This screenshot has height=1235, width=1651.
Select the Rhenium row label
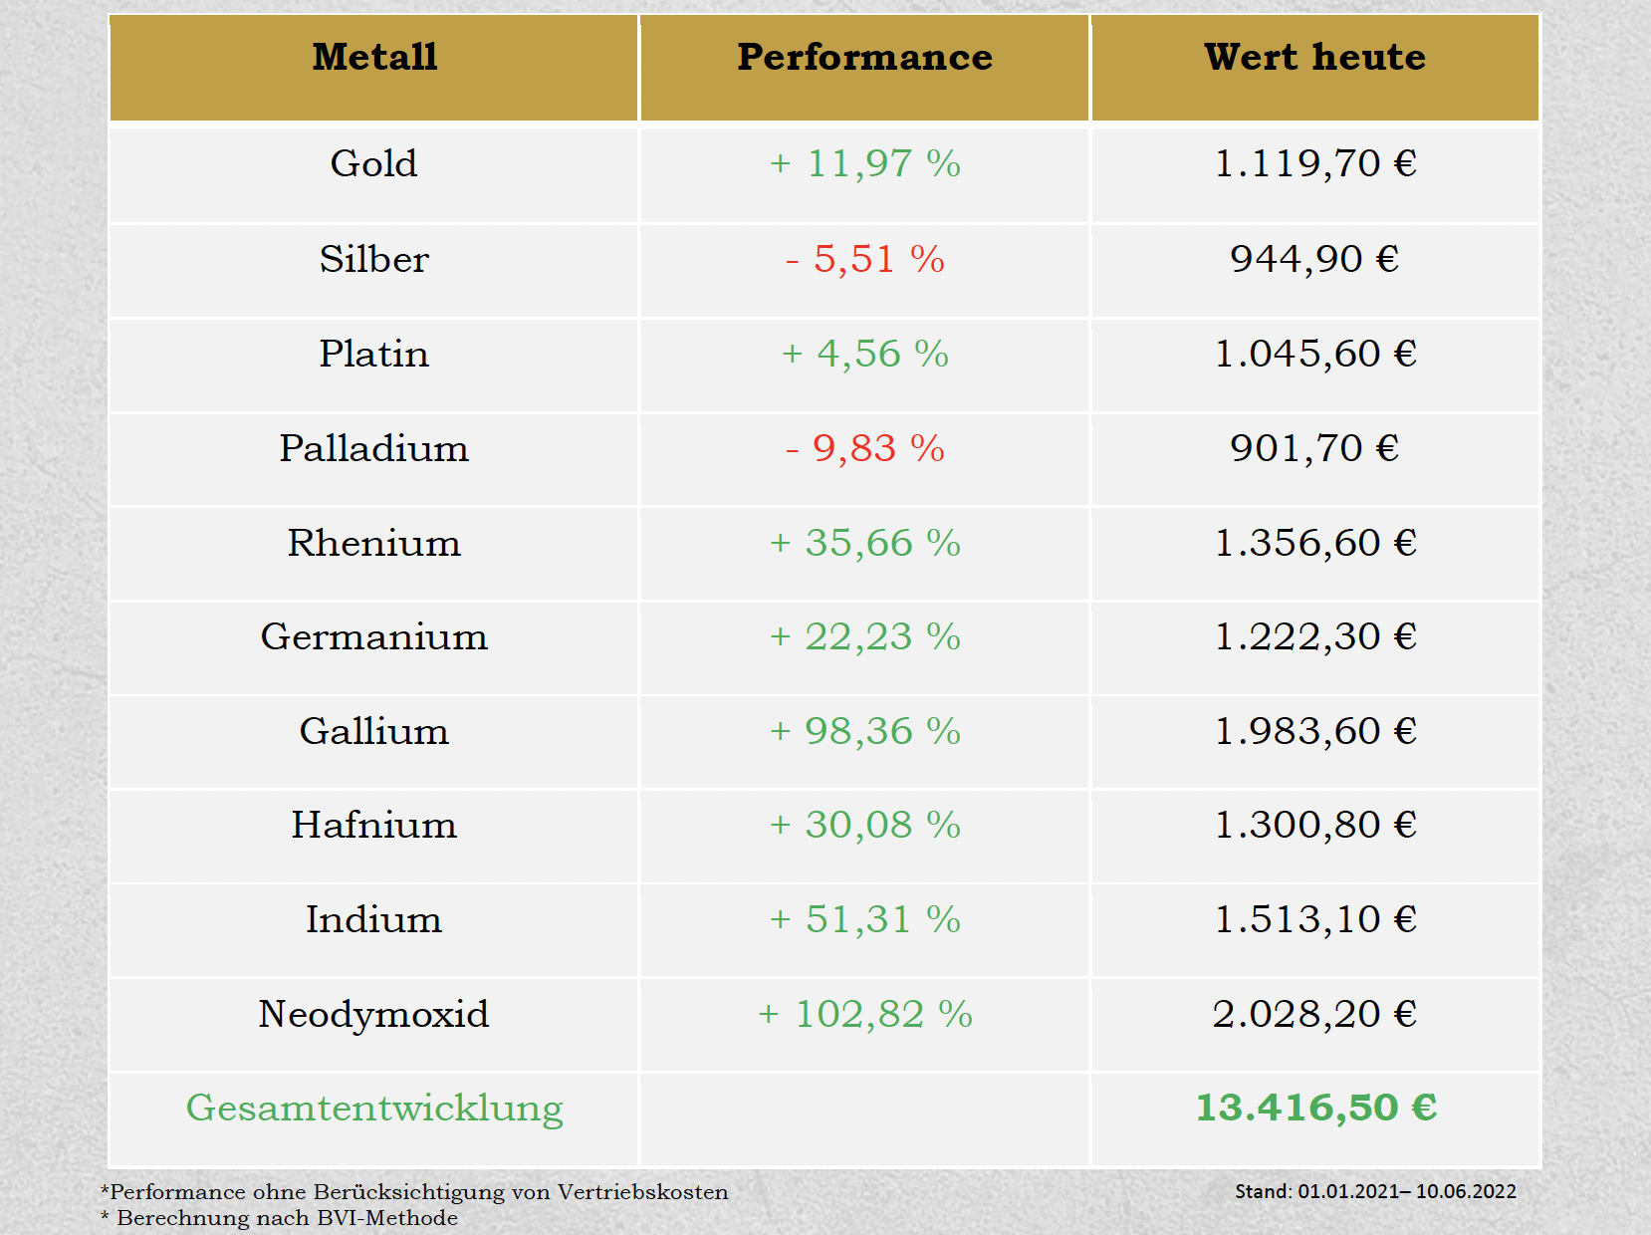(373, 543)
